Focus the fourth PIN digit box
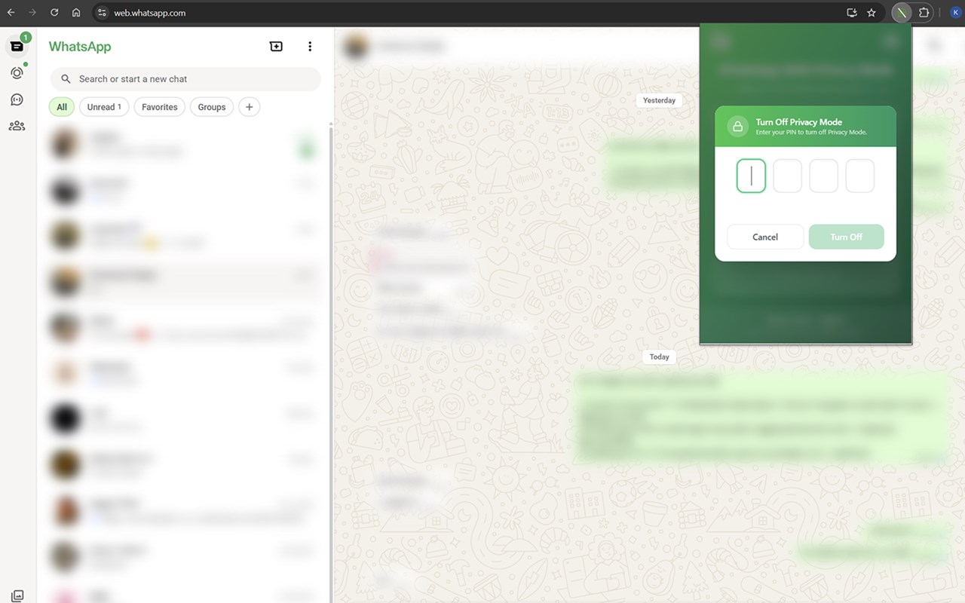Viewport: 965px width, 603px height. coord(860,176)
